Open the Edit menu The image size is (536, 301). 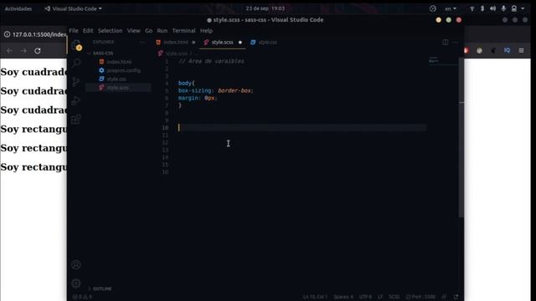click(88, 31)
